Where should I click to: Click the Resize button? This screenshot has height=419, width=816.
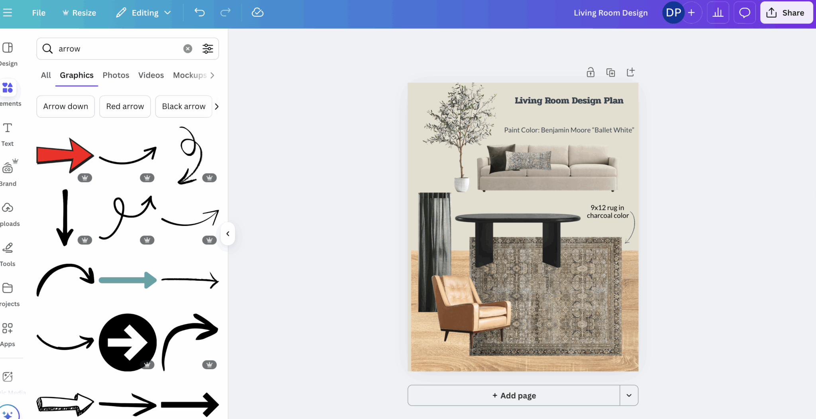79,13
